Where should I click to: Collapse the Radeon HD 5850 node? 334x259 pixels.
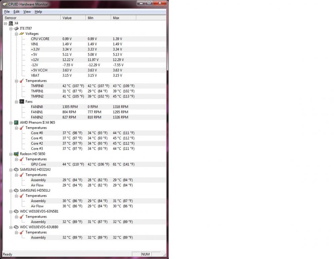click(x=11, y=154)
